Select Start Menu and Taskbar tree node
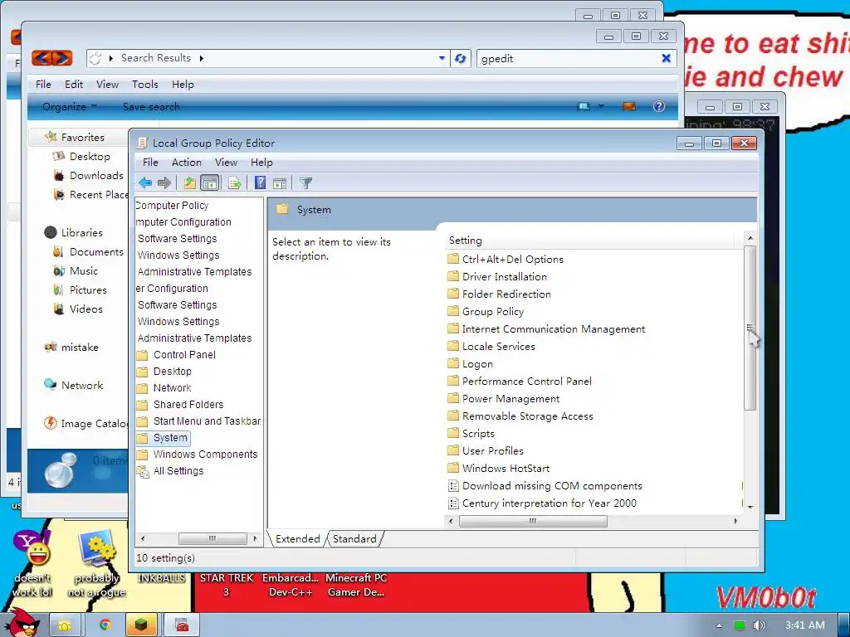 tap(207, 421)
